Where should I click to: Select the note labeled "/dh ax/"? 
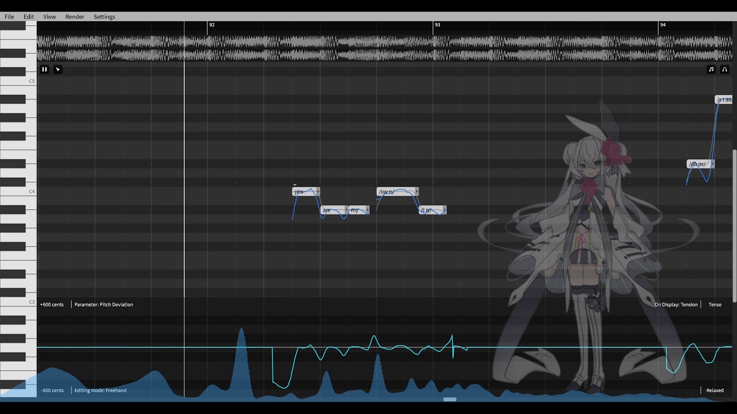[701, 164]
